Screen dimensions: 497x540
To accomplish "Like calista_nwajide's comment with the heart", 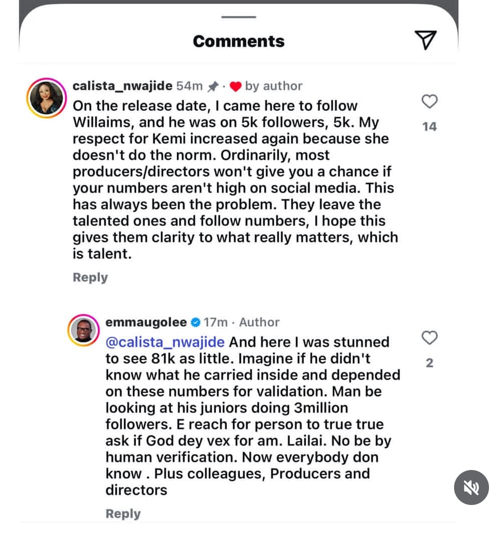I will [x=430, y=102].
